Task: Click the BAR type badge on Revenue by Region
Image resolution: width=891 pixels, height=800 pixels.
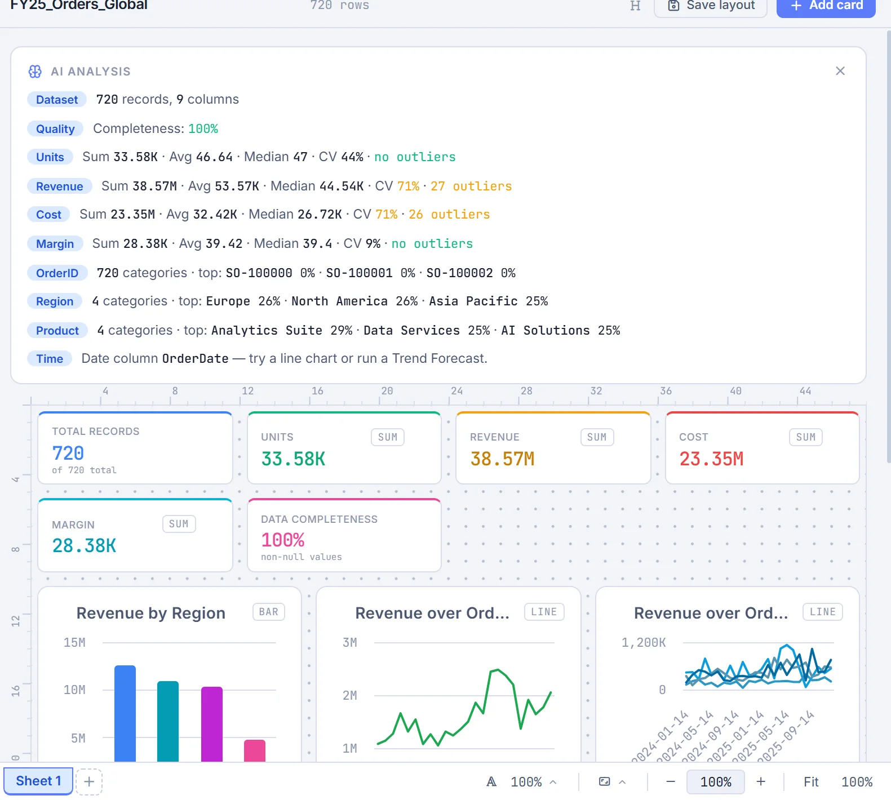Action: (269, 612)
